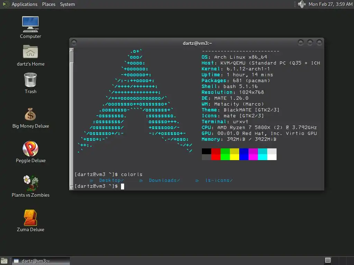Screen dimensions: 354x265
Task: Click the 'Resolution: 1024x768' line
Action: pyautogui.click(x=233, y=92)
